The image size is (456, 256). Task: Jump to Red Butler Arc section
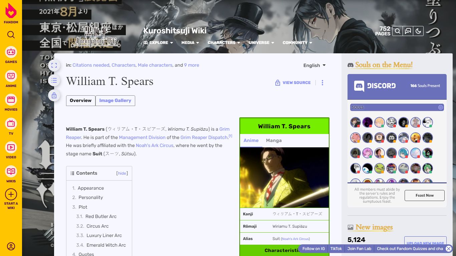pyautogui.click(x=101, y=216)
